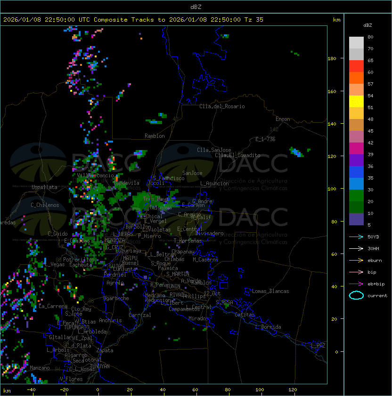The width and height of the screenshot is (392, 396).
Task: Click the cyan 'current' ellipse symbol
Action: coord(356,295)
